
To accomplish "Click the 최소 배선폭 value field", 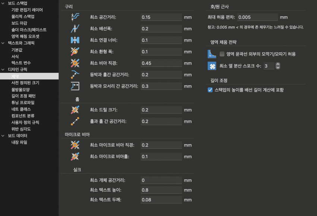I will tap(161, 29).
